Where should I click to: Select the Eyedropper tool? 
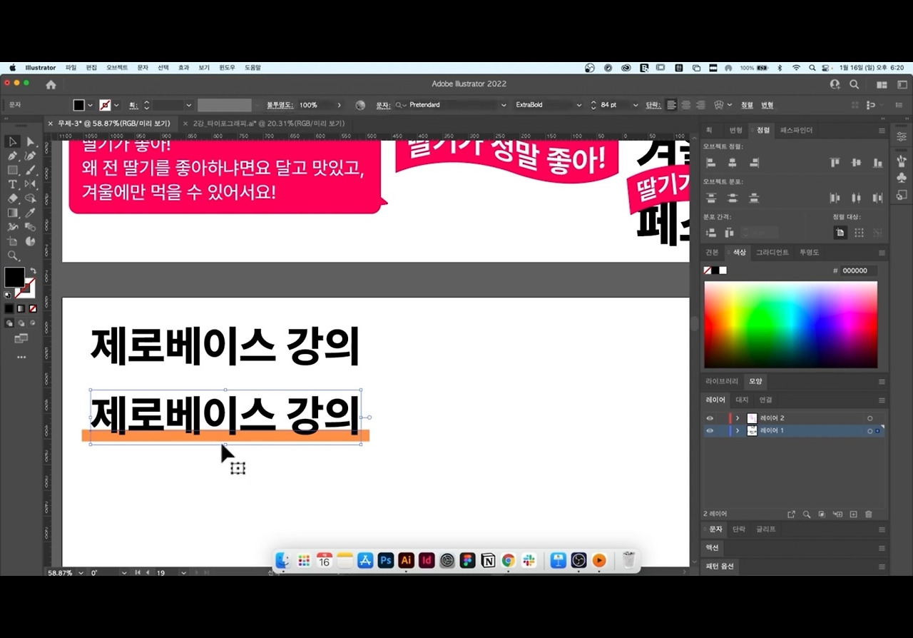pos(29,212)
